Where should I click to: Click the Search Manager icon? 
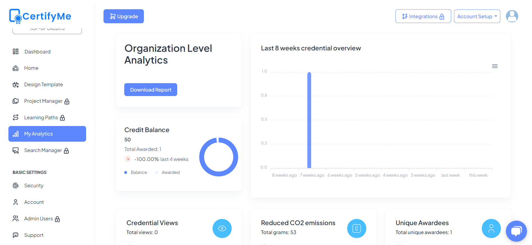point(16,150)
